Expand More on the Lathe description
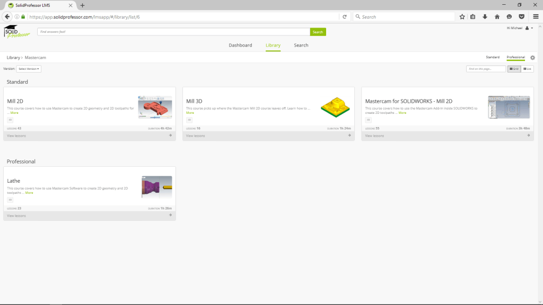This screenshot has height=305, width=543. pyautogui.click(x=29, y=193)
